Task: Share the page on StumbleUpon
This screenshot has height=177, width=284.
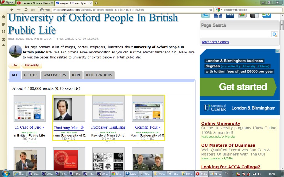Action: (267, 15)
